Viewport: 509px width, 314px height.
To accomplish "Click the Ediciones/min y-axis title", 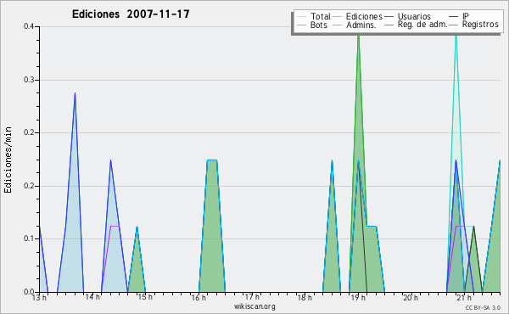I will pyautogui.click(x=8, y=160).
